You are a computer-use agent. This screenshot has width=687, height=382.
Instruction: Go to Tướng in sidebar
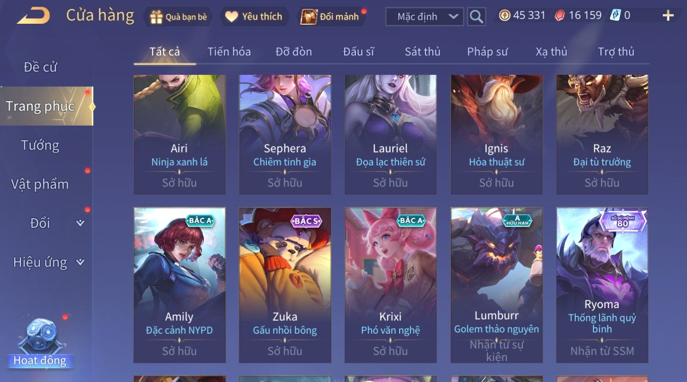[40, 145]
